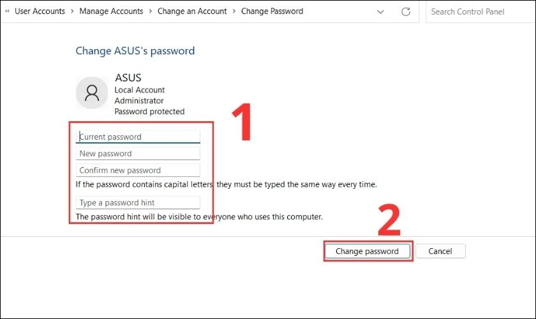Click the refresh icon in address bar
Image resolution: width=536 pixels, height=319 pixels.
[406, 11]
